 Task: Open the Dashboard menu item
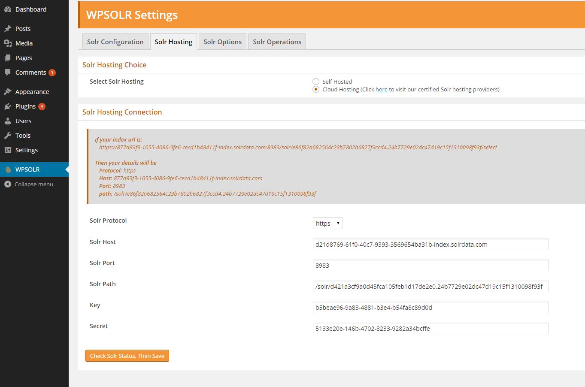[x=34, y=9]
